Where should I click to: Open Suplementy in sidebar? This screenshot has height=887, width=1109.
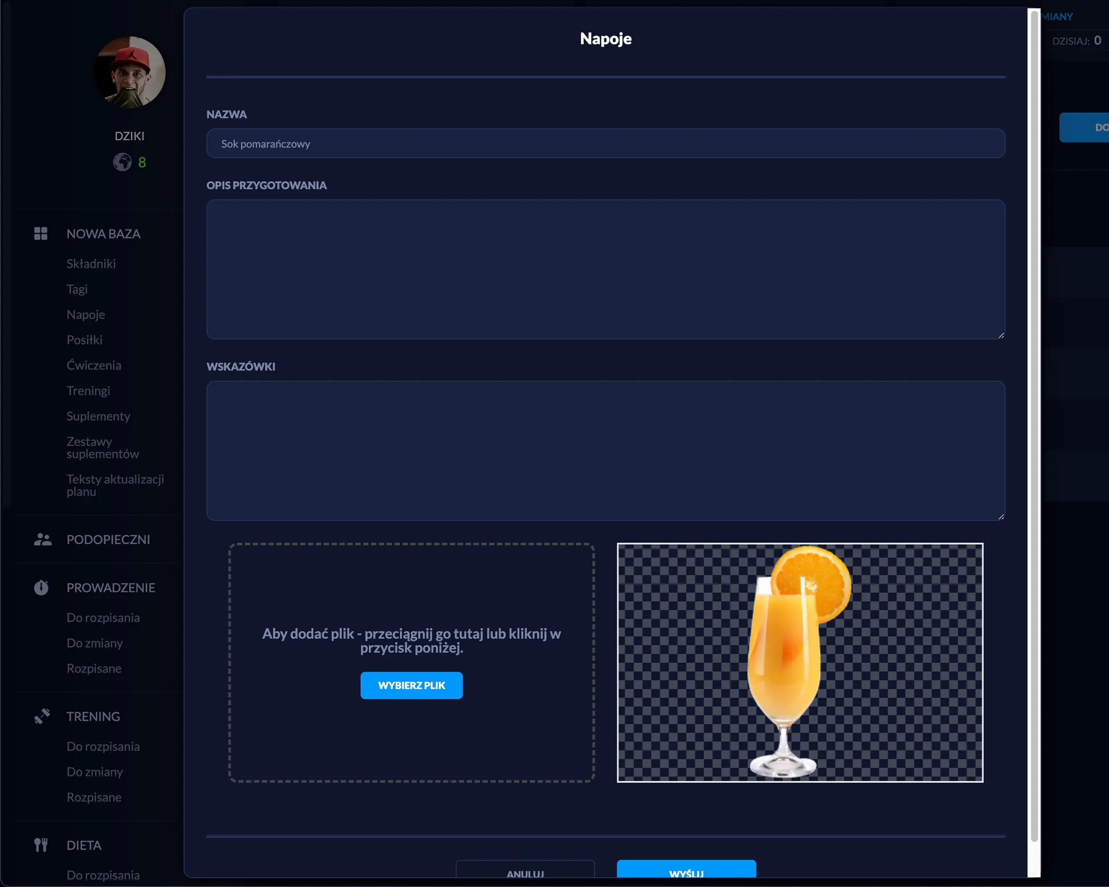pyautogui.click(x=98, y=416)
